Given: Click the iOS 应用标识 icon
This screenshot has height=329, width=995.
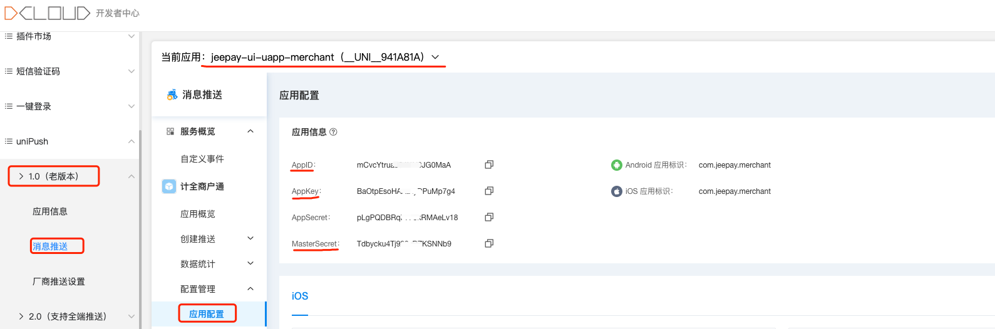Looking at the screenshot, I should 616,191.
